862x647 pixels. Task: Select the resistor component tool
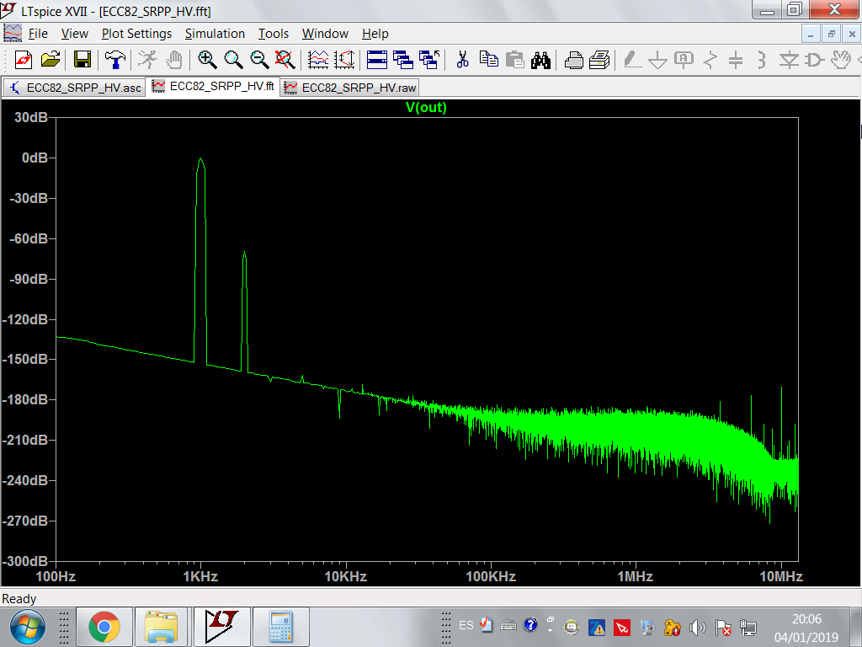click(x=710, y=60)
